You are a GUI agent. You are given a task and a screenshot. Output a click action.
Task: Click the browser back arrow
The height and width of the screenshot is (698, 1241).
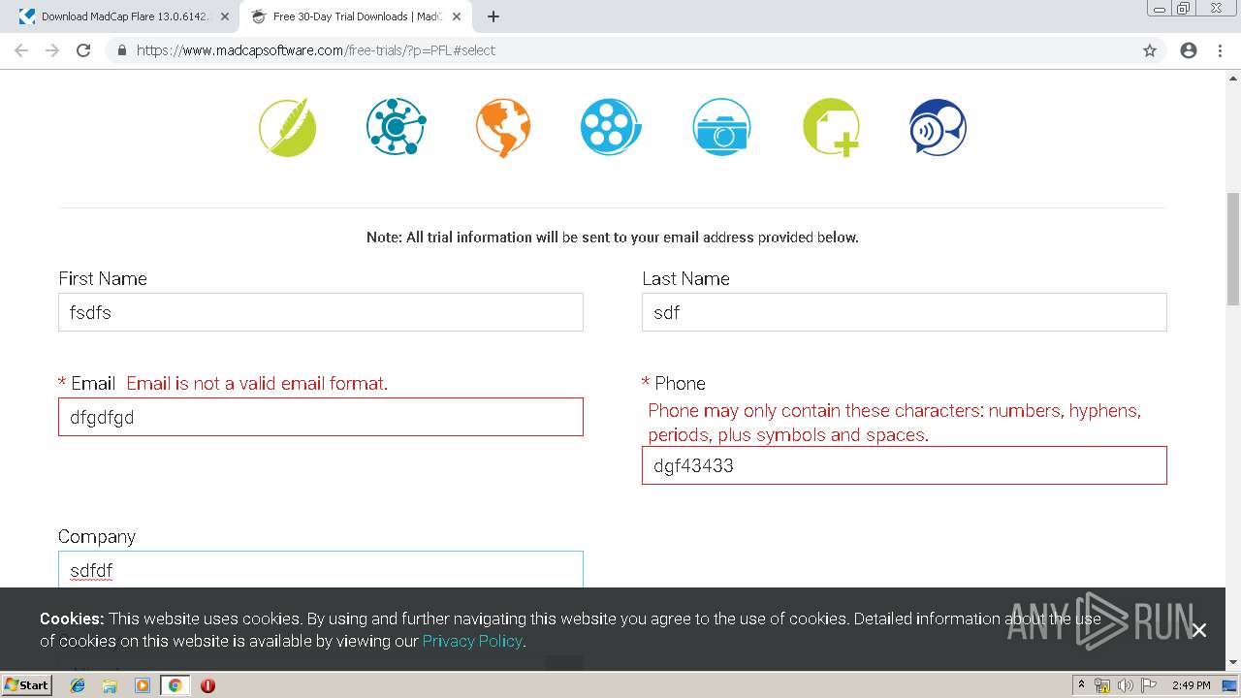(x=21, y=50)
